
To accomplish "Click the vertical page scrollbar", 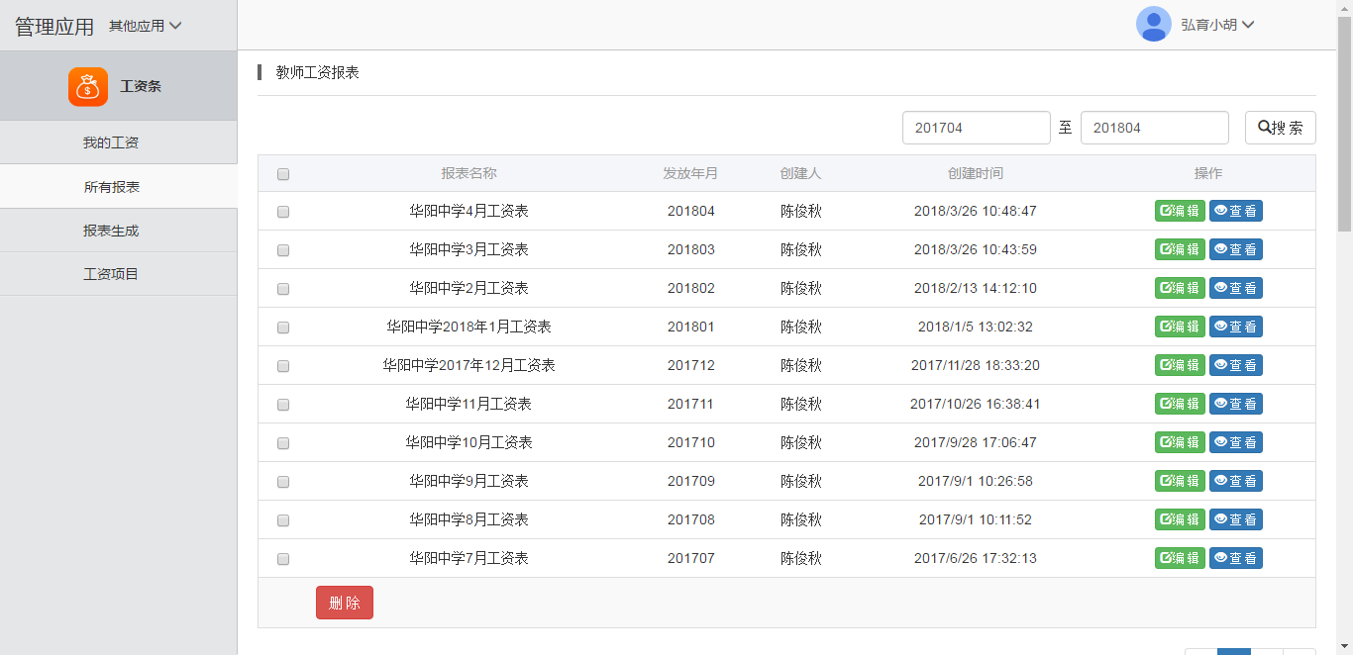I will point(1344,119).
